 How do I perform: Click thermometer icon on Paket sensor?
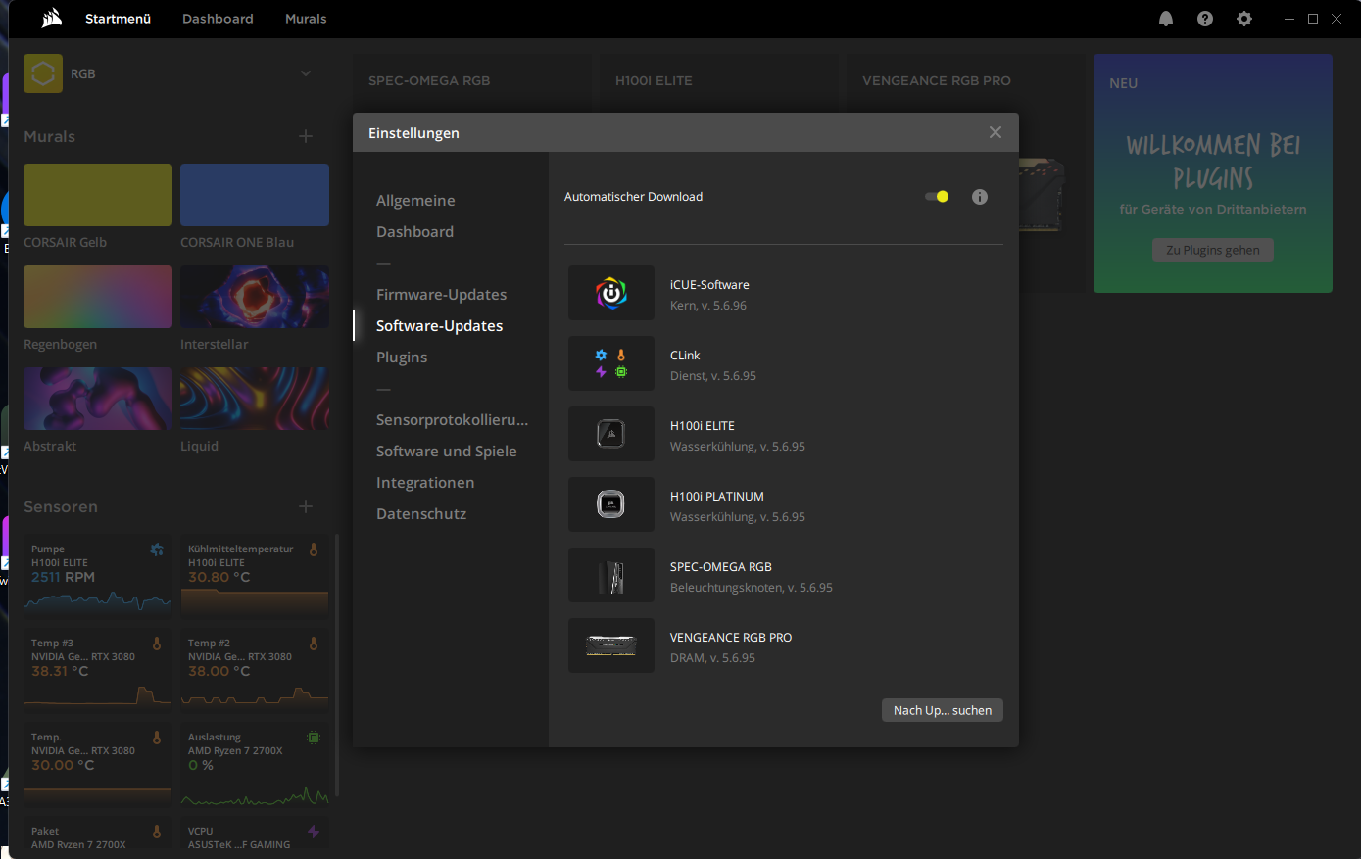tap(157, 832)
